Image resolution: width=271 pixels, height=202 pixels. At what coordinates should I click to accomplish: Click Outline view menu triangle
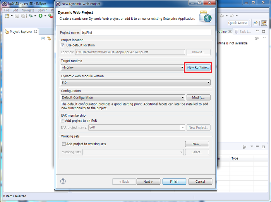point(264,37)
